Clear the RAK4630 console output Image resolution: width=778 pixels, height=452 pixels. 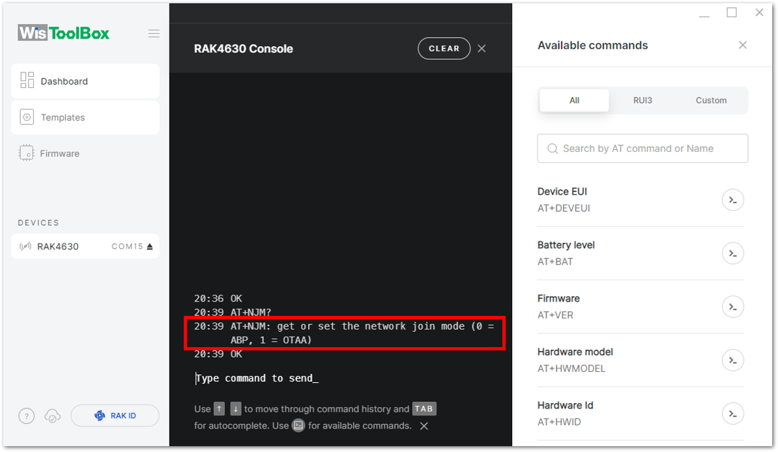point(444,49)
